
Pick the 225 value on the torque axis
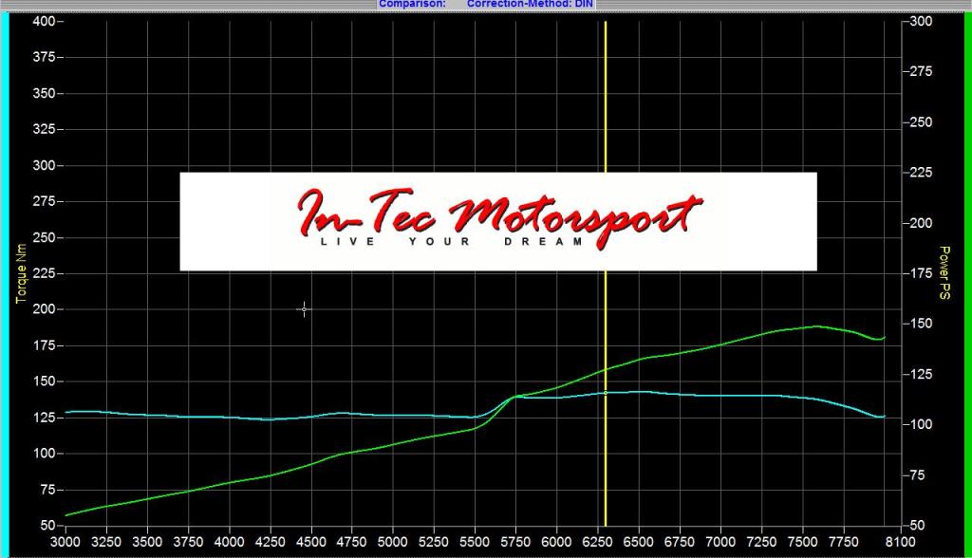click(44, 273)
